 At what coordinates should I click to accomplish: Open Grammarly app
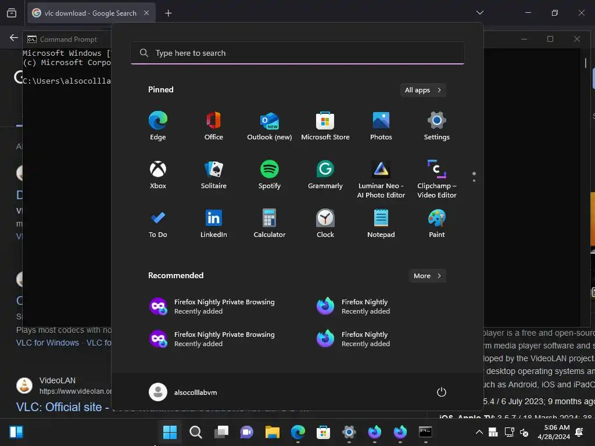point(325,175)
